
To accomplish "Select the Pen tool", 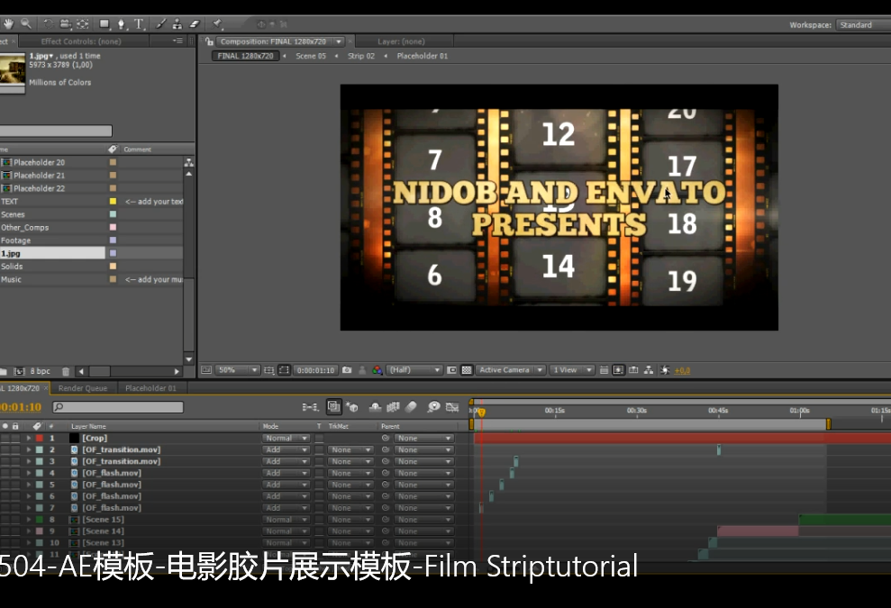I will pyautogui.click(x=121, y=23).
